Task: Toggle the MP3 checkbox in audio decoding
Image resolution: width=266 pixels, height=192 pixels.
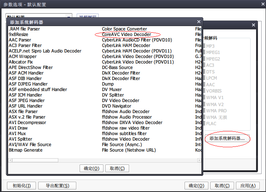Action: coord(204,46)
